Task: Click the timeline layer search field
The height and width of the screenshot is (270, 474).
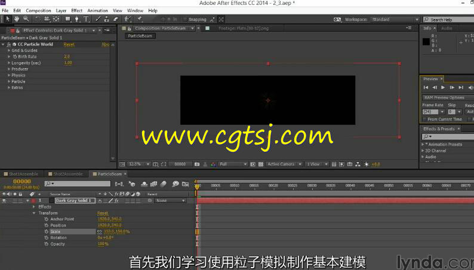Action: pyautogui.click(x=78, y=183)
